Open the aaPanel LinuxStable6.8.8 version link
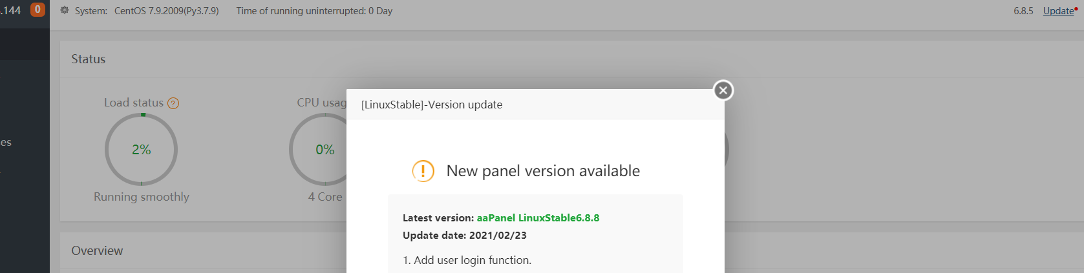This screenshot has width=1084, height=273. (x=538, y=218)
